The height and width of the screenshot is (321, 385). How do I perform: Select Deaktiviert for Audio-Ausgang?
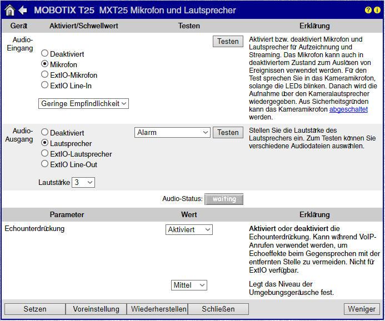[44, 132]
